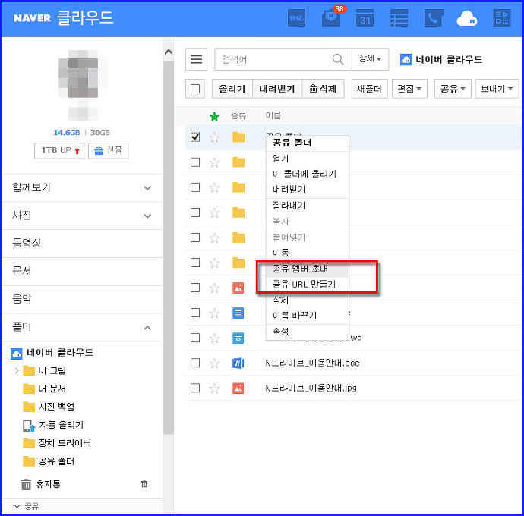Star the N드라이브_이용안내.doc file
The image size is (524, 516).
point(214,363)
